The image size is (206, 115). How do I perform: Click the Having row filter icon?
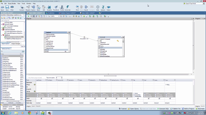click(x=34, y=91)
